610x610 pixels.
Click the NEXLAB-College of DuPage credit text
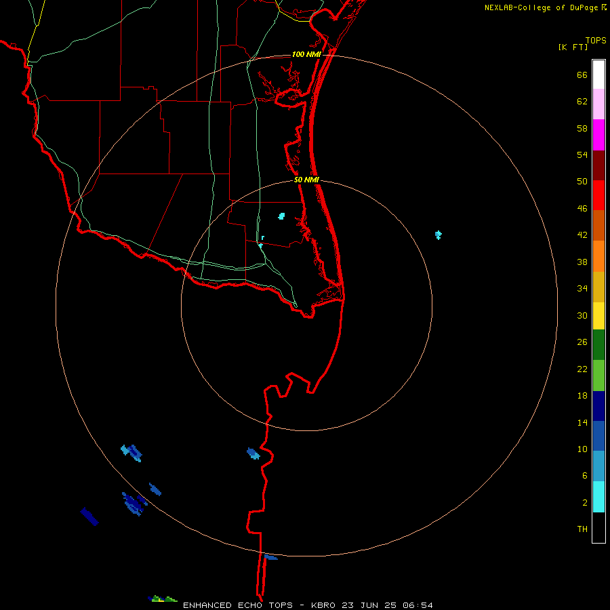545,7
